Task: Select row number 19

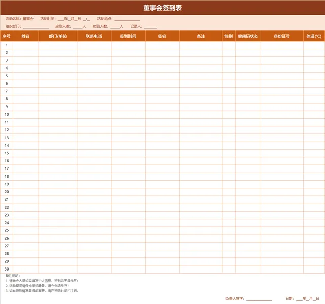Action: [x=7, y=184]
